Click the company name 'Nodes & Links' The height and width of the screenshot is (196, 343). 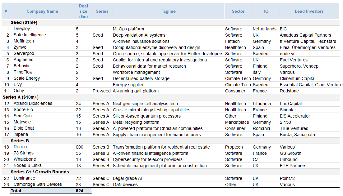(28, 166)
